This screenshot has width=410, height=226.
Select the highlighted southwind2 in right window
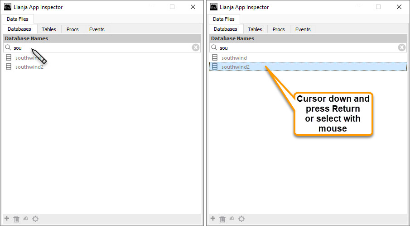pyautogui.click(x=236, y=67)
